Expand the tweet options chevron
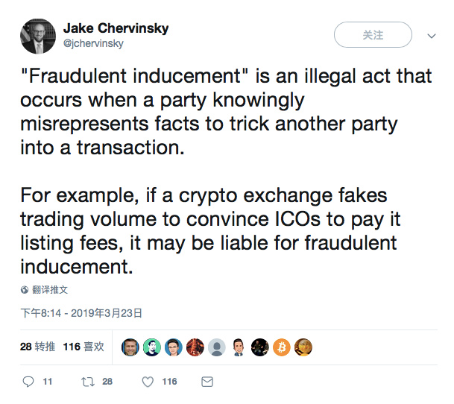454x404 pixels. tap(432, 36)
